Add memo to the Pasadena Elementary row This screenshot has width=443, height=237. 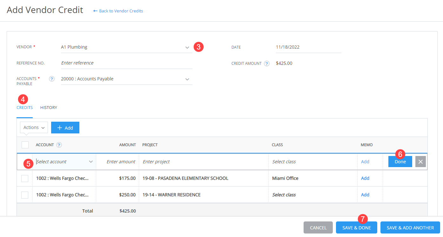click(x=365, y=178)
